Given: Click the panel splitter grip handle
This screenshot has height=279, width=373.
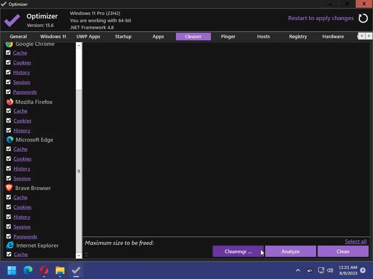Looking at the screenshot, I should pyautogui.click(x=79, y=171).
